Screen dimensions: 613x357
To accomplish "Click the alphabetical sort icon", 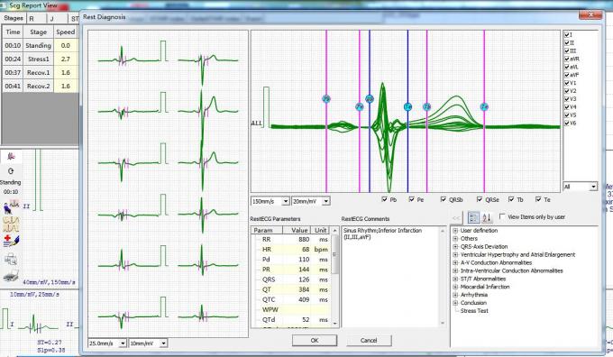I will coord(487,217).
